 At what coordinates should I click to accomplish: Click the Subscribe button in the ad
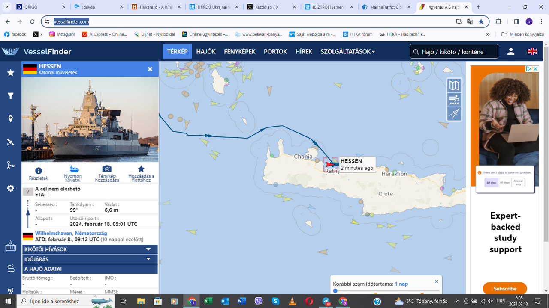[505, 289]
